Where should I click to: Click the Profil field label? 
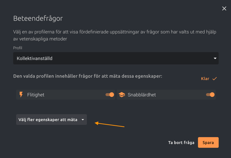tap(18, 48)
